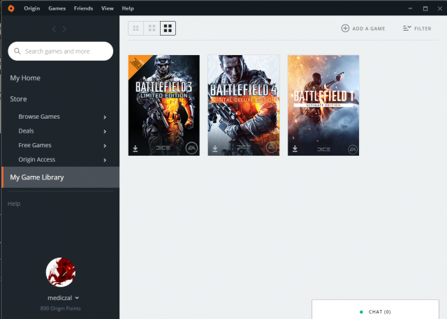This screenshot has width=447, height=319.
Task: Open the Help menu in menu bar
Action: 128,8
